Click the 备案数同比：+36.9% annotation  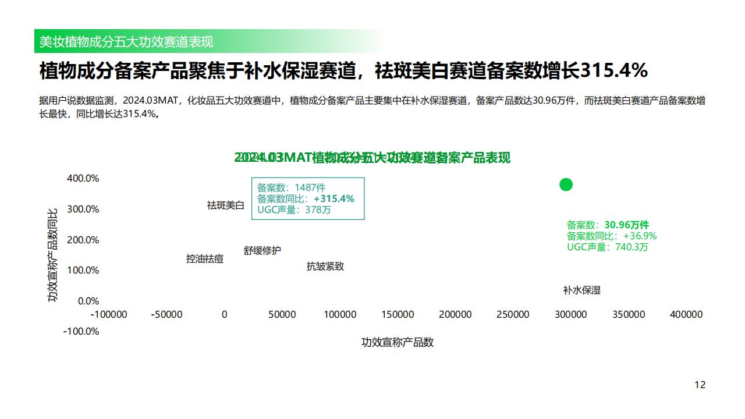[x=612, y=236]
